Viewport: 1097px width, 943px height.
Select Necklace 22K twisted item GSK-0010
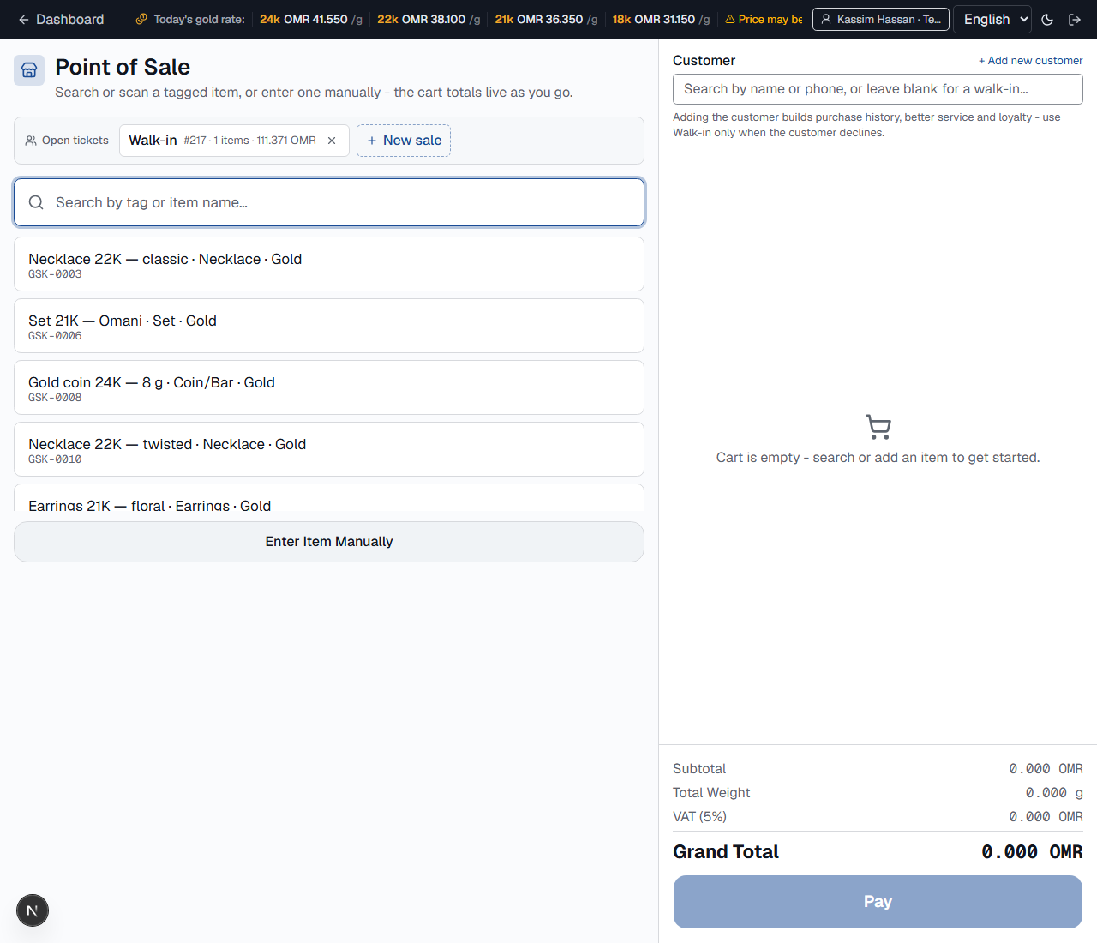pyautogui.click(x=329, y=449)
